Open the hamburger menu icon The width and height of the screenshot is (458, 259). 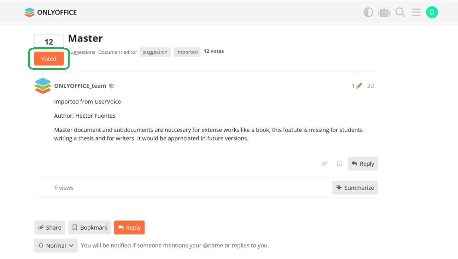tap(416, 12)
